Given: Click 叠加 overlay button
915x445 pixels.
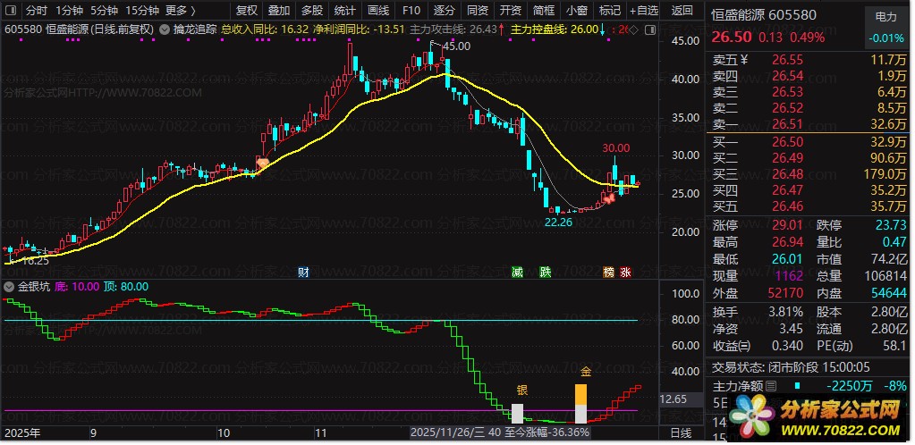Looking at the screenshot, I should click(279, 11).
